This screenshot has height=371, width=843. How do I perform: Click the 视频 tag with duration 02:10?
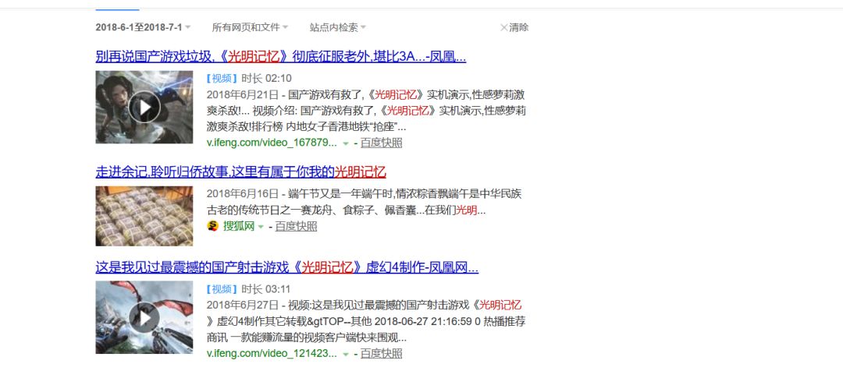(x=222, y=79)
